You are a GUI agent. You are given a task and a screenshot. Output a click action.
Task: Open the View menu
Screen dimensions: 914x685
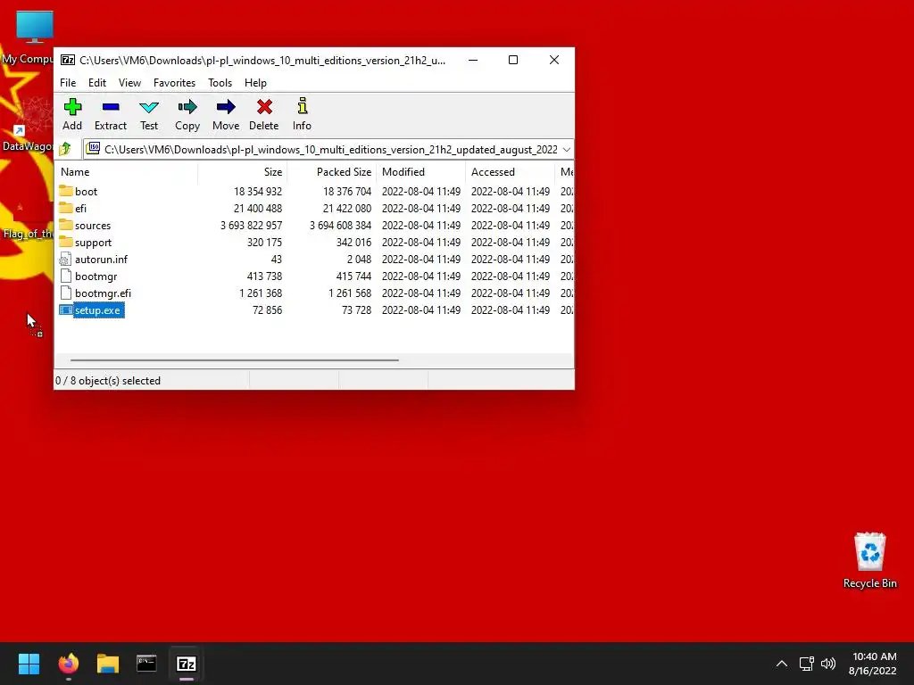click(129, 83)
